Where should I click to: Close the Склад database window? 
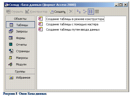125,5
